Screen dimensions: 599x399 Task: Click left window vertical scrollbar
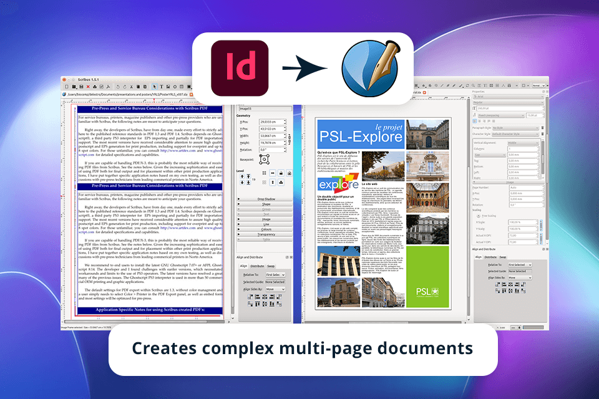(232, 210)
